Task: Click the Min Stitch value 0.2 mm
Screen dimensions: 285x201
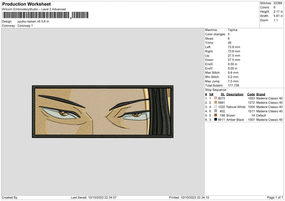Action: tap(233, 77)
